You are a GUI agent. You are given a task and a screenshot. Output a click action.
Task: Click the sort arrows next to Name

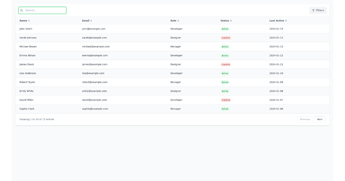[x=28, y=20]
